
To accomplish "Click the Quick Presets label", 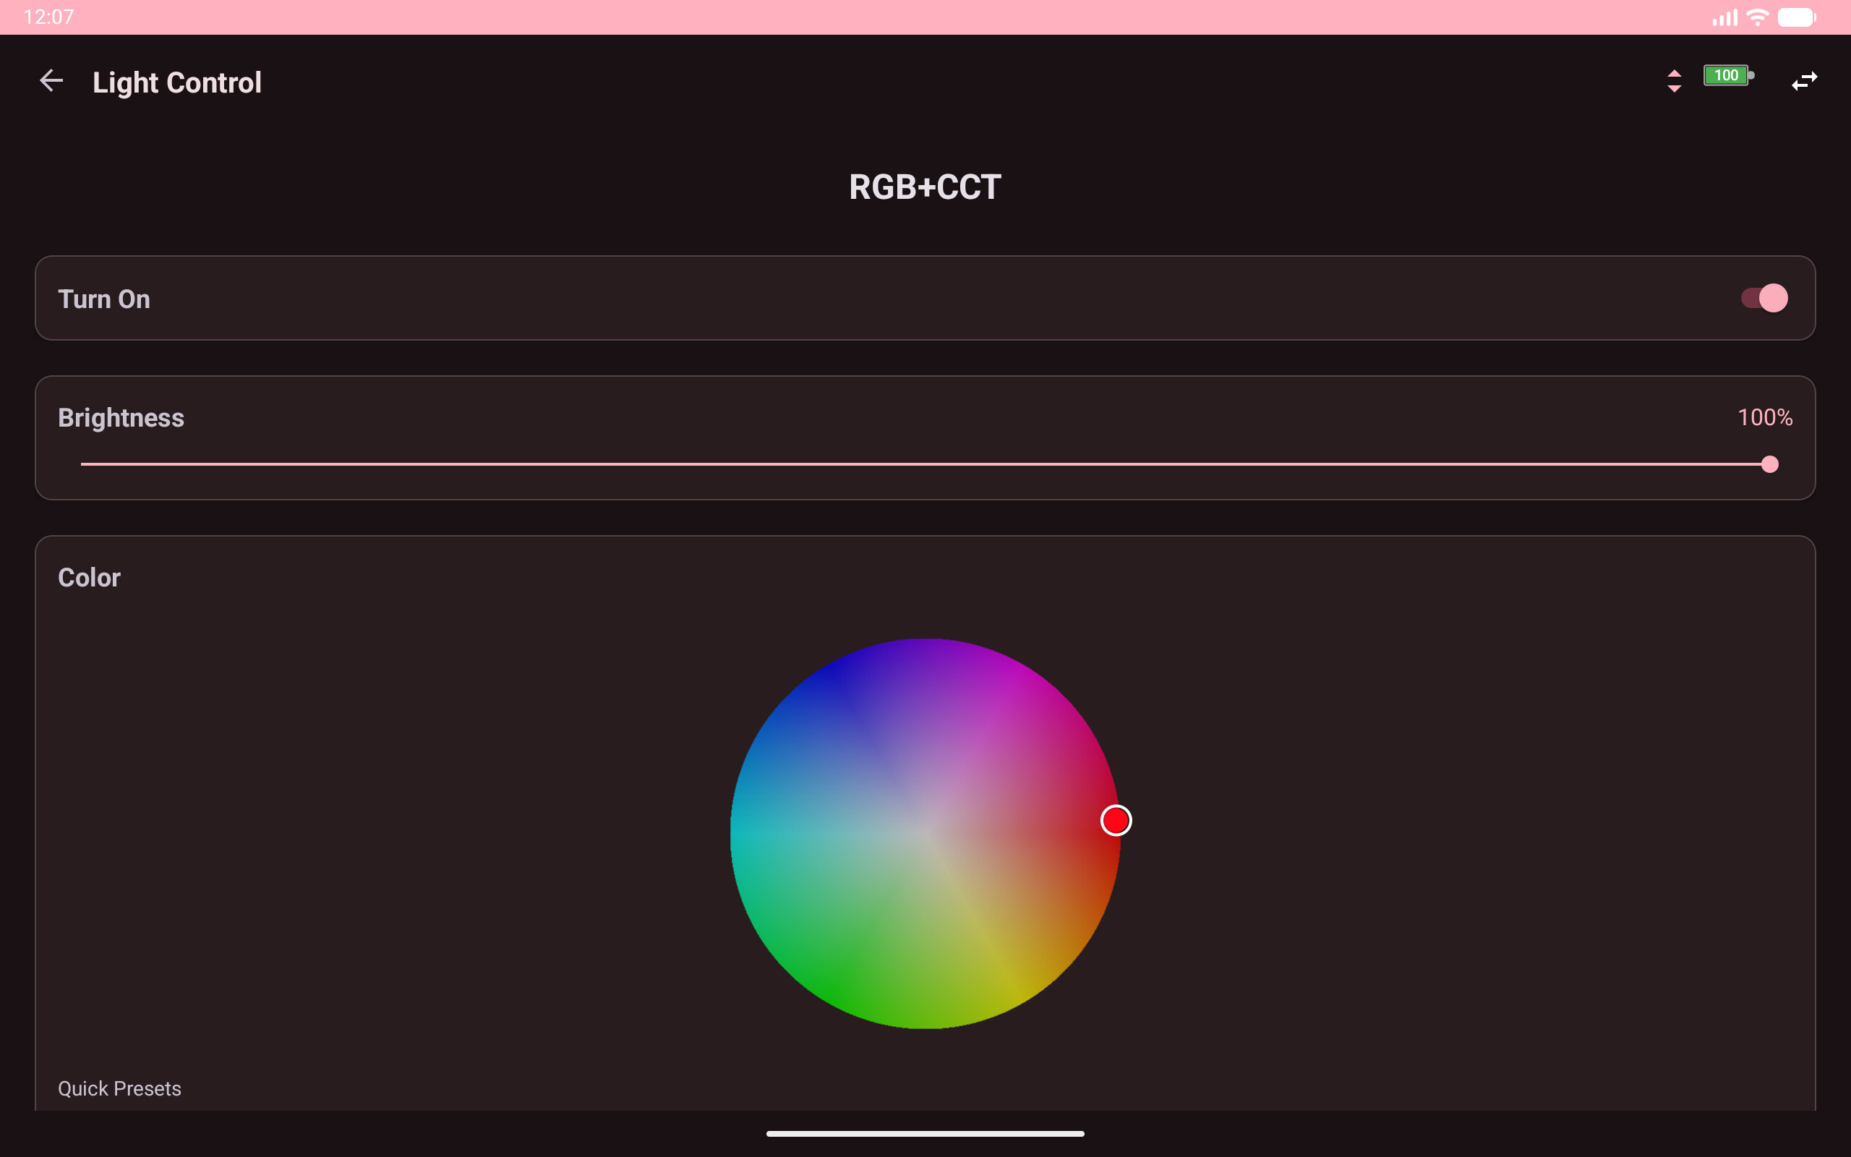I will click(119, 1088).
